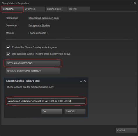Close the Launch Options dialog with X
This screenshot has height=136, width=138.
coord(85,81)
